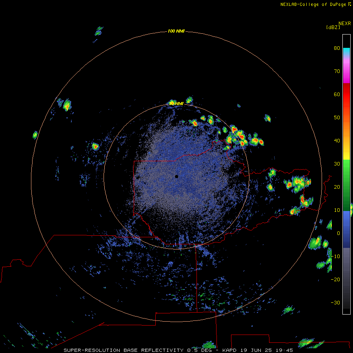Click the SUPER-RESOLUTION BASE REFLECTIVITY caption
The image size is (353, 353).
coord(123,350)
